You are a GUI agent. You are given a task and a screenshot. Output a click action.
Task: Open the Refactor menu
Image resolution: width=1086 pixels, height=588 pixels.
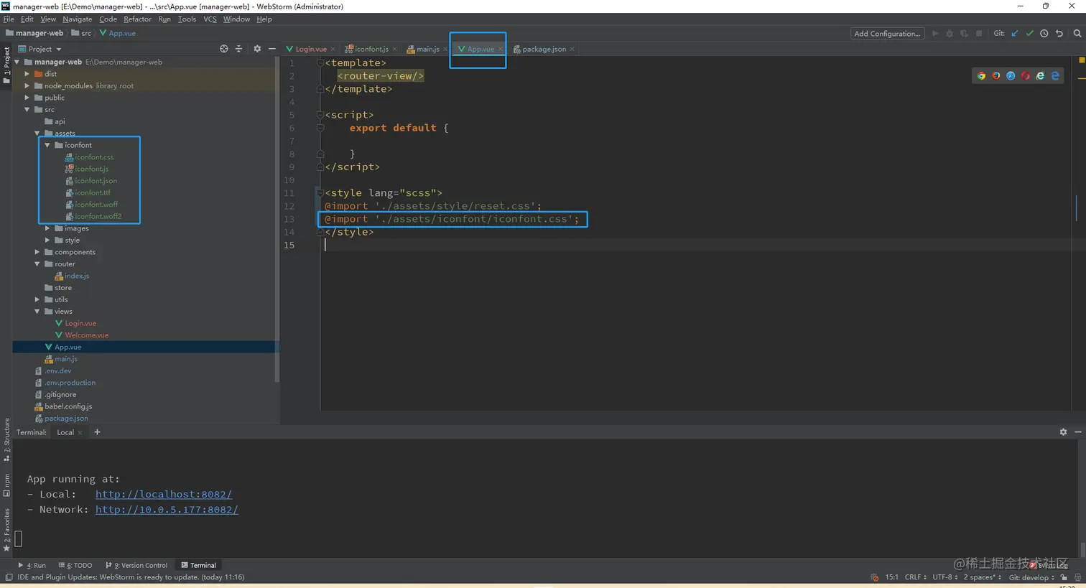point(137,19)
